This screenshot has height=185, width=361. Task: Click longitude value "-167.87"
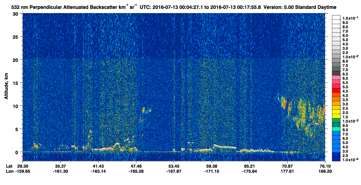pos(174,171)
